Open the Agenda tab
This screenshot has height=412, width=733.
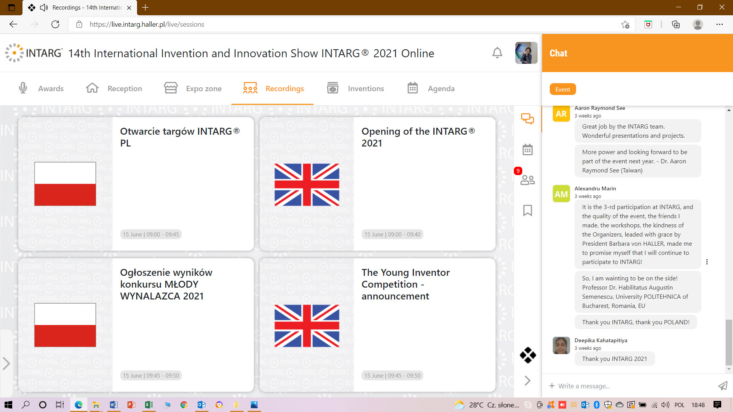431,89
